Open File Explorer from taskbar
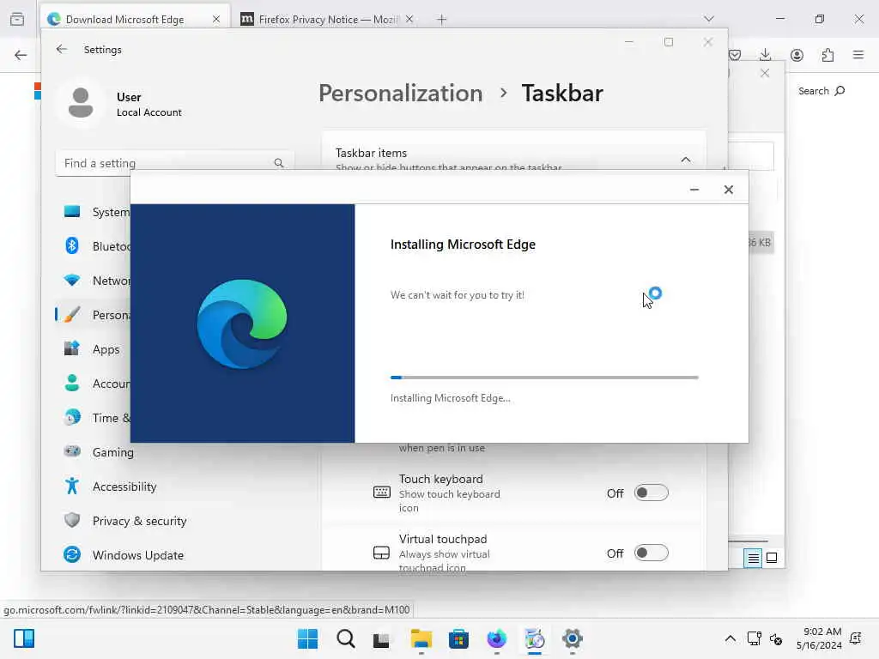Screen dimensions: 879x659 [x=421, y=638]
